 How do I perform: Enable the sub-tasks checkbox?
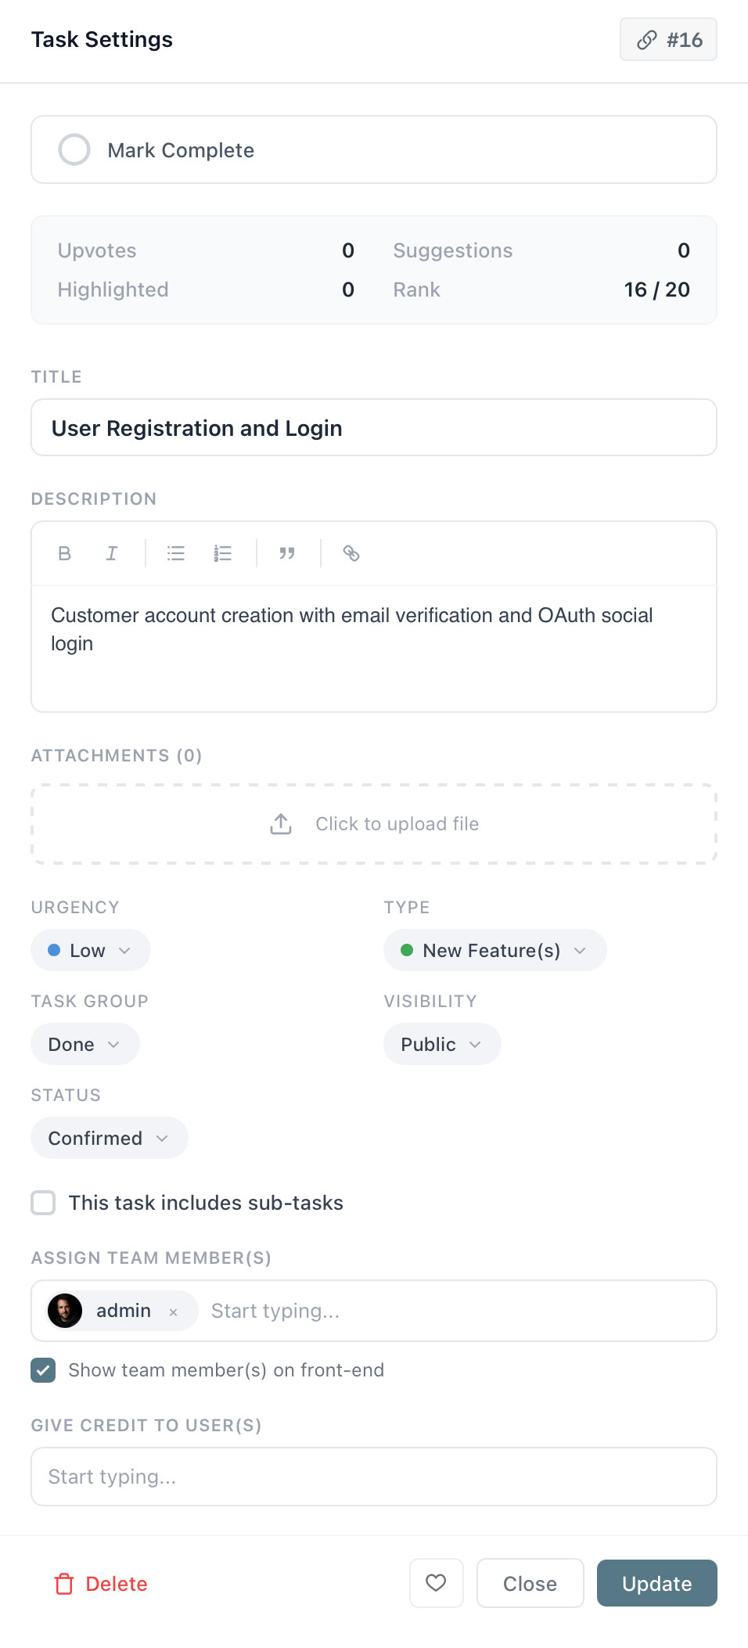[43, 1203]
